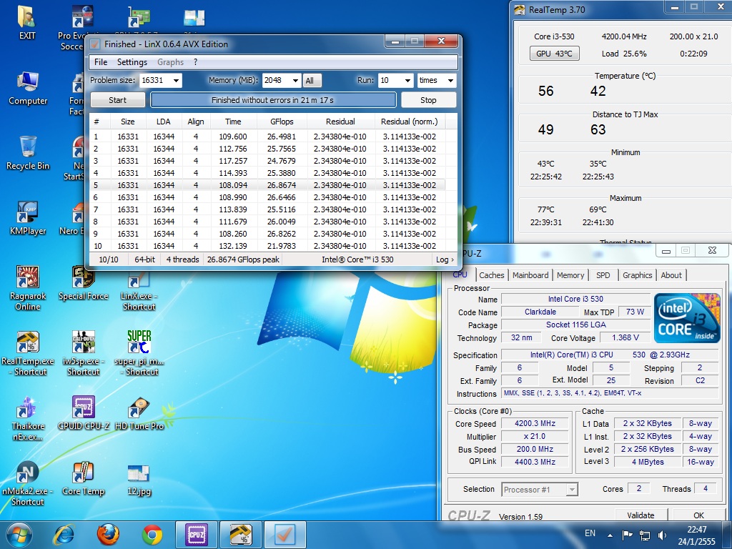The image size is (732, 549).
Task: Open the Computer desktop icon
Action: coord(28,88)
